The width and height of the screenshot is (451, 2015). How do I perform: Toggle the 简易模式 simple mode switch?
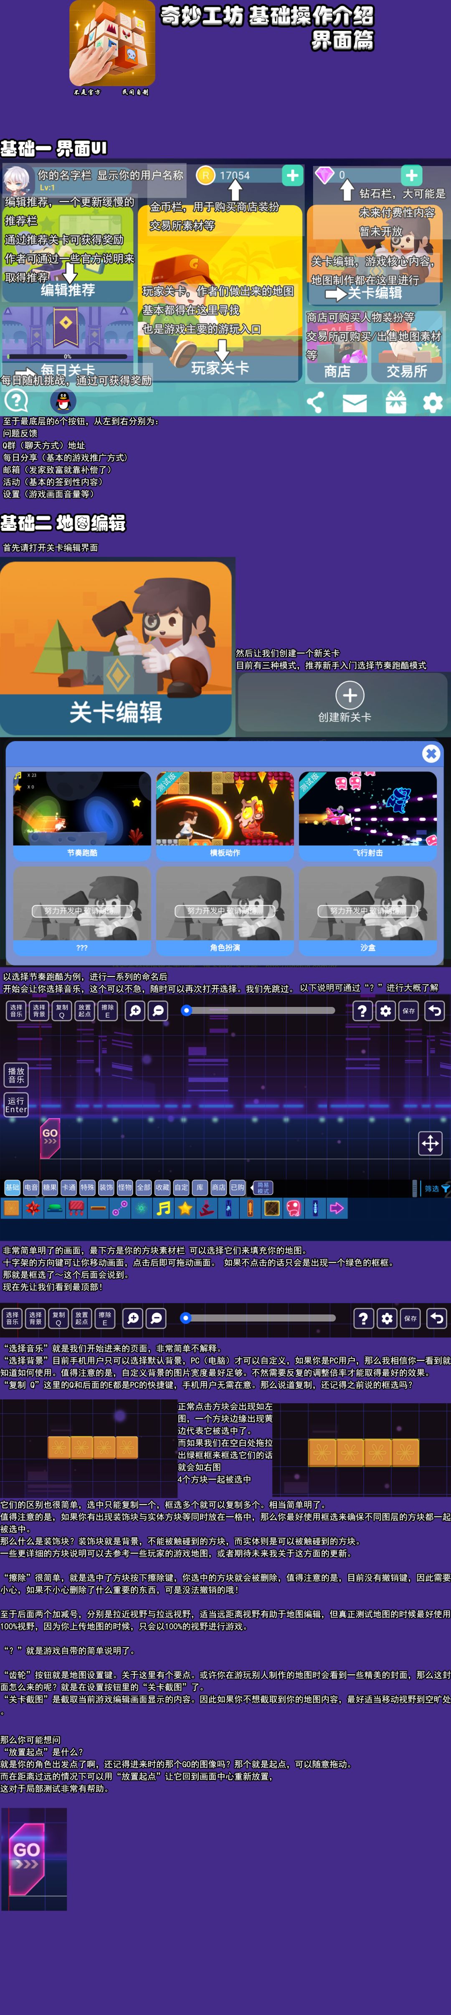coord(263,1187)
